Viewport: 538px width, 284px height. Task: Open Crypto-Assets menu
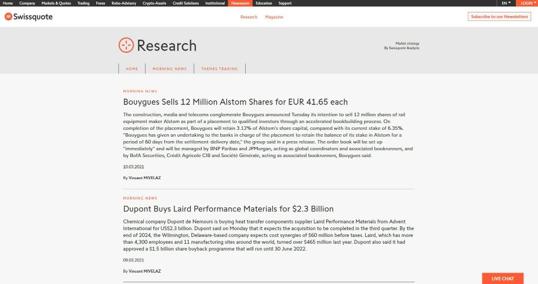(x=155, y=3)
